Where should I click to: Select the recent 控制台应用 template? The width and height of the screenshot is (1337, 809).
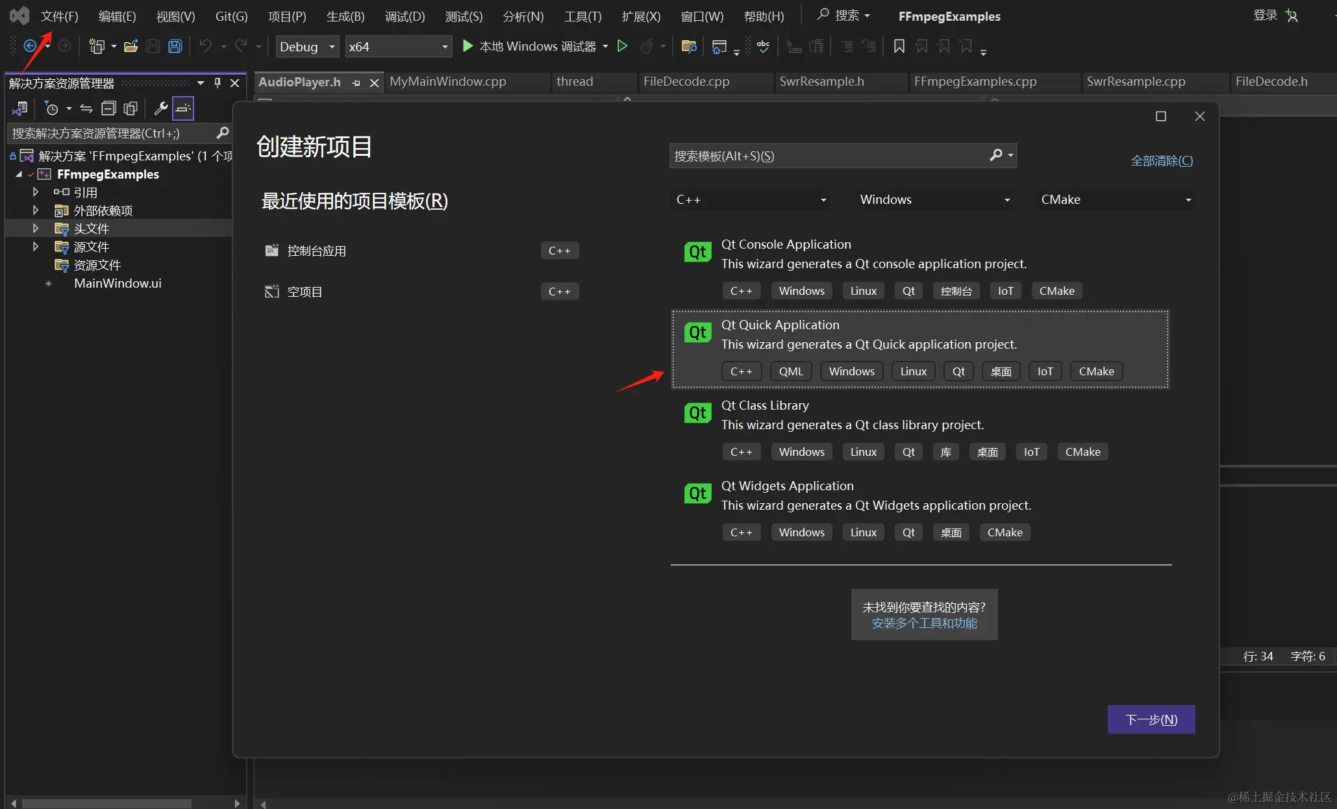pyautogui.click(x=421, y=251)
